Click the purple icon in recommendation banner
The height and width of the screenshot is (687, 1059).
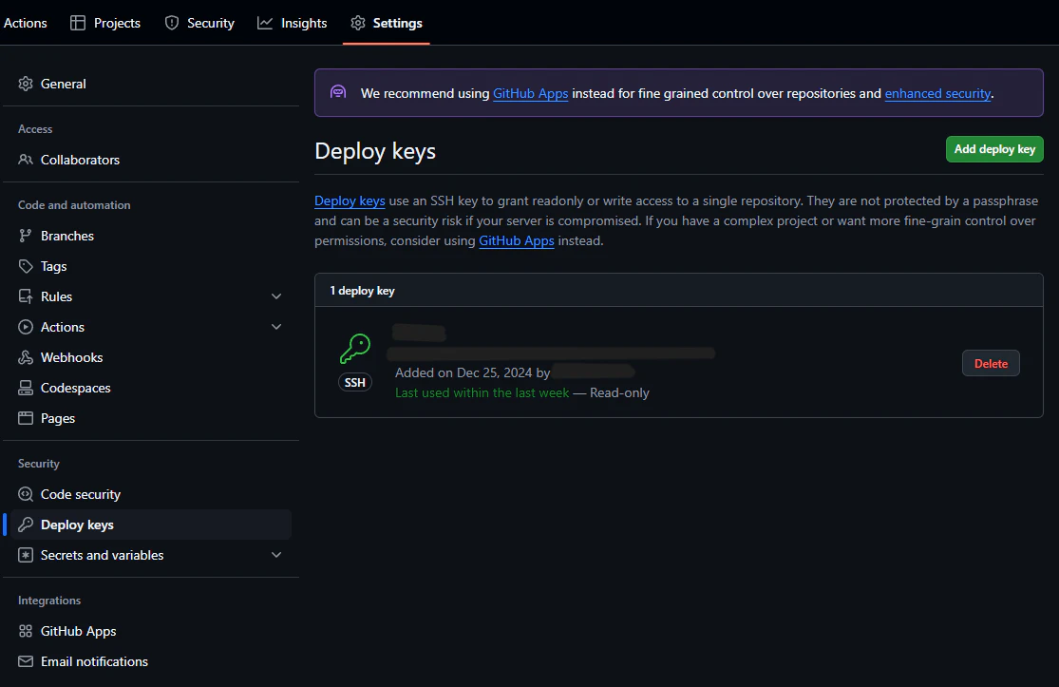[x=338, y=92]
